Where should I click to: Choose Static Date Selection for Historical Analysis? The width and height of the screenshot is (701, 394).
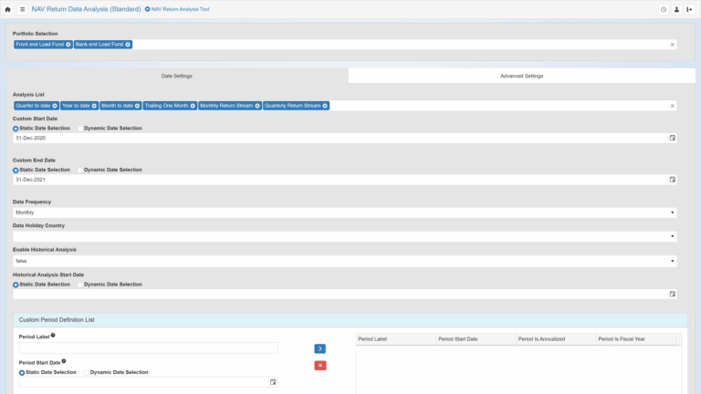tap(16, 285)
